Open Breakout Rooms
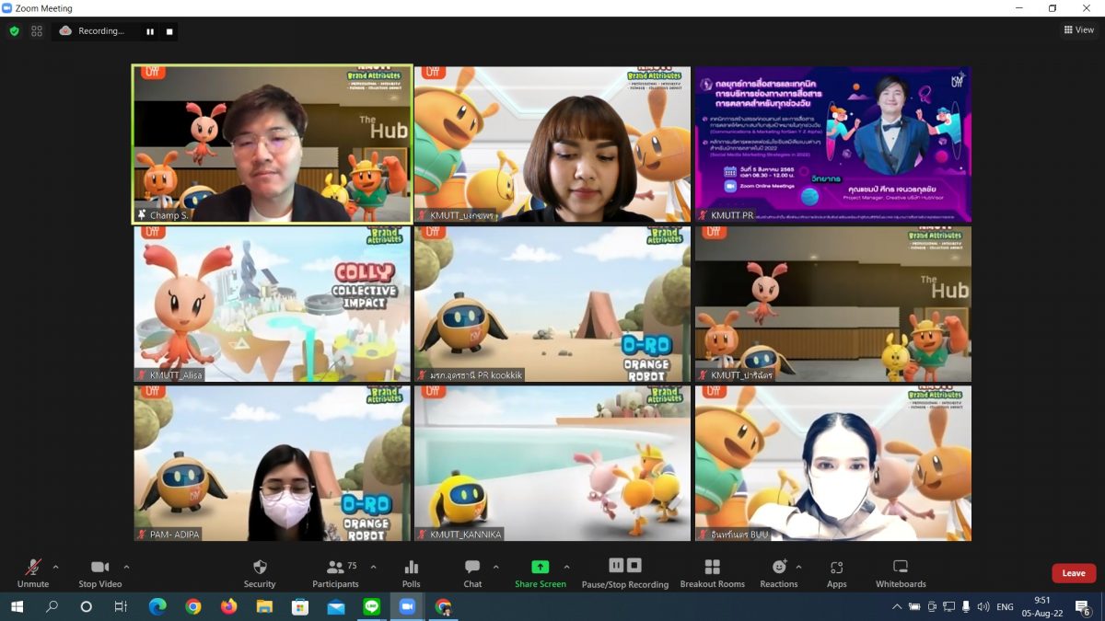 coord(712,573)
